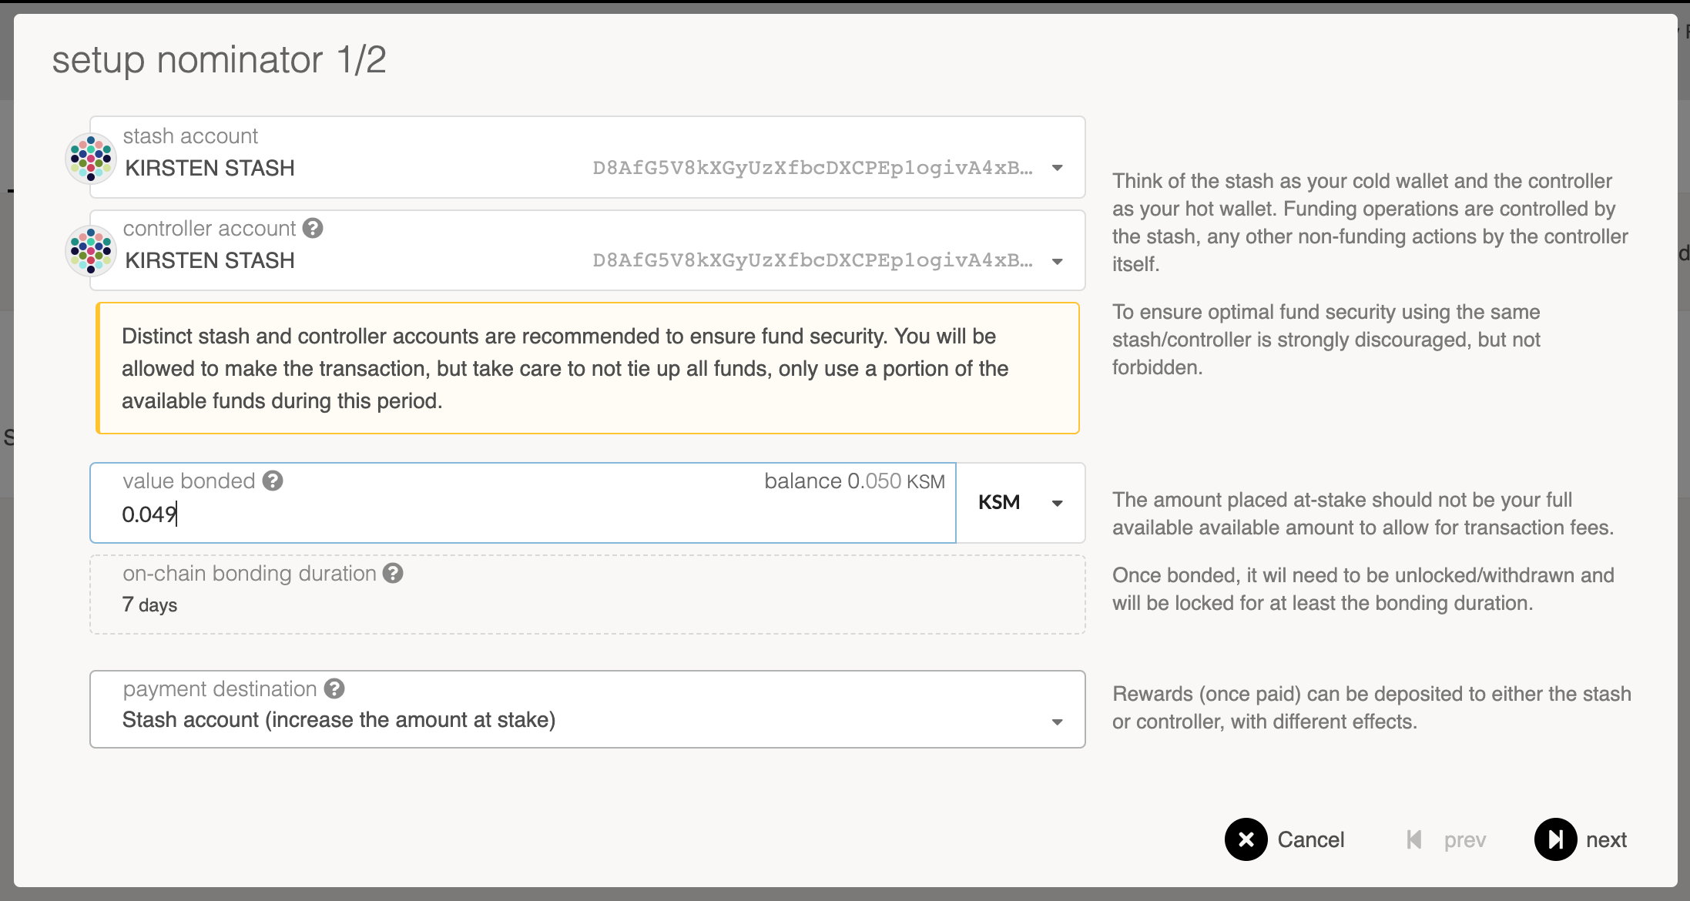Click the prev skip-back icon
Image resolution: width=1690 pixels, height=901 pixels.
(1414, 839)
